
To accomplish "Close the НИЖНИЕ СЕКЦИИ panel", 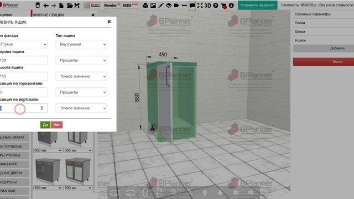I will point(93,15).
